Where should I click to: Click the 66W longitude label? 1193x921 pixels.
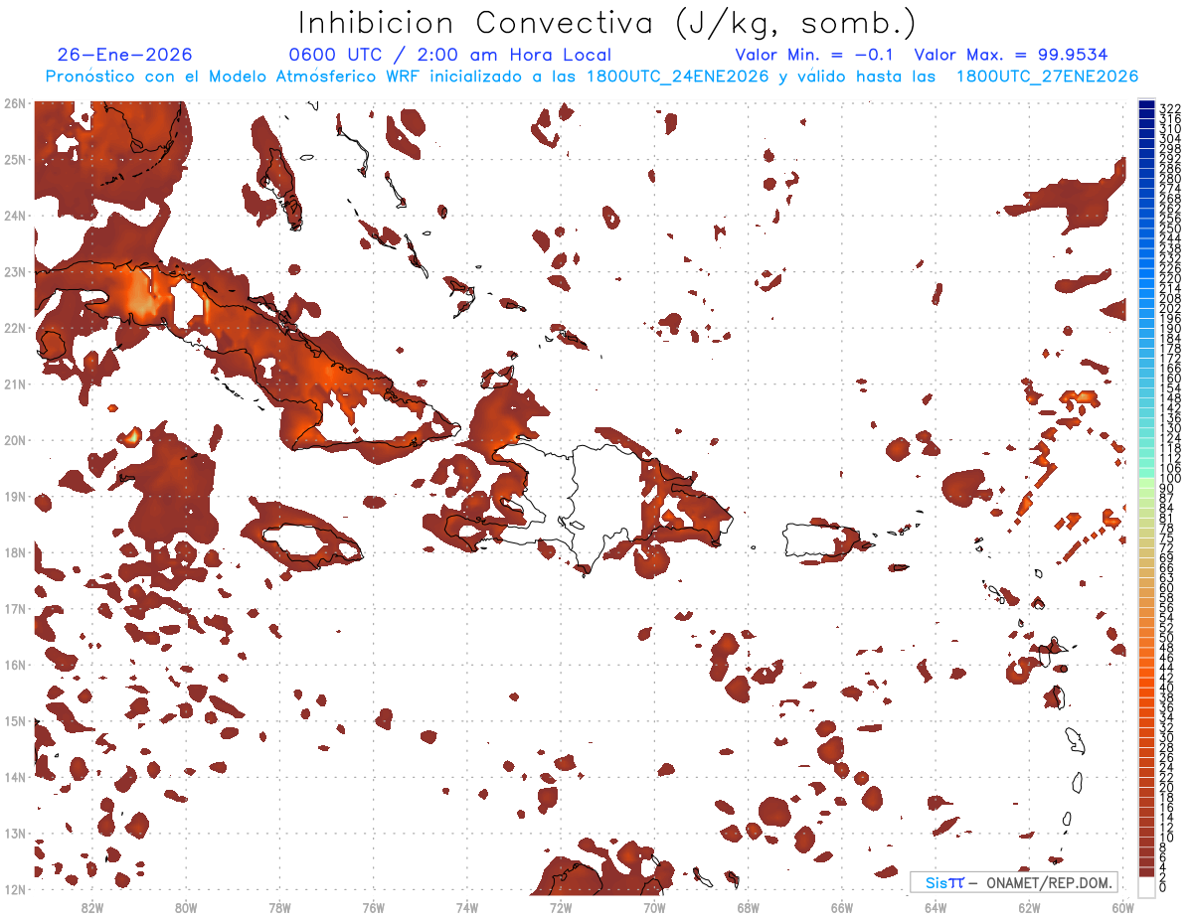842,906
